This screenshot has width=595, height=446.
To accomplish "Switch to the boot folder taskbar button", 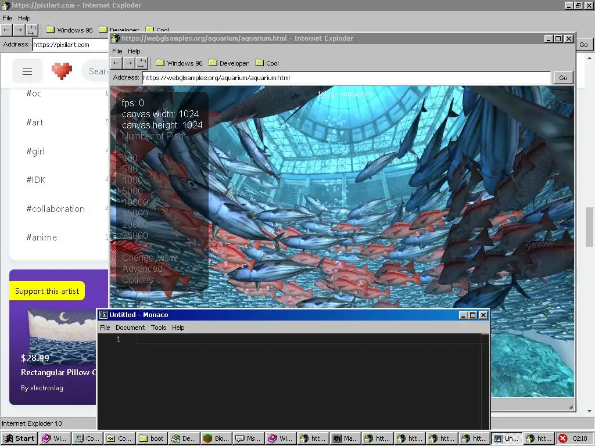I will coord(152,438).
